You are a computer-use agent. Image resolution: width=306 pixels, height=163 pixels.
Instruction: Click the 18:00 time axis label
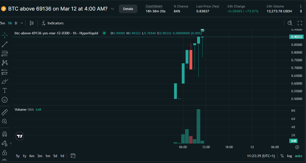pos(229,147)
